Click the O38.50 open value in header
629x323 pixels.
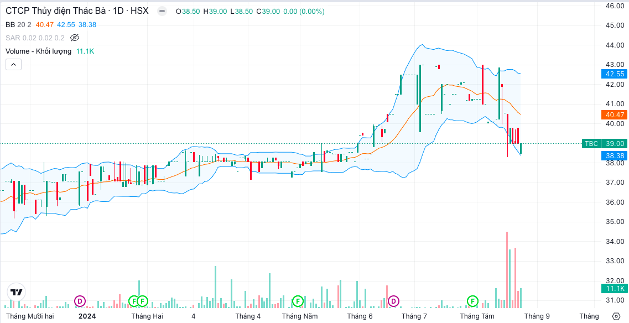[x=188, y=12]
